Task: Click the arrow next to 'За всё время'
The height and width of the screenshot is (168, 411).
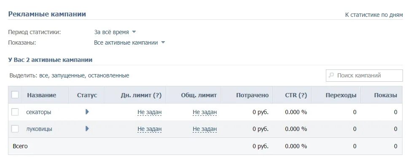Action: coord(134,32)
